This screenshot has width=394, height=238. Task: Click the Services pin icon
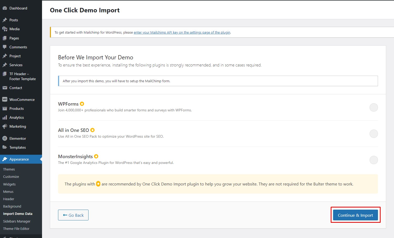point(5,65)
